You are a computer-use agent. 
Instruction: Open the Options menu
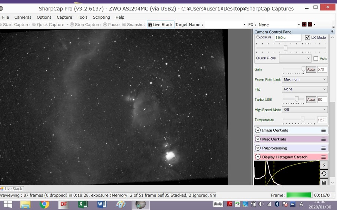pos(44,17)
